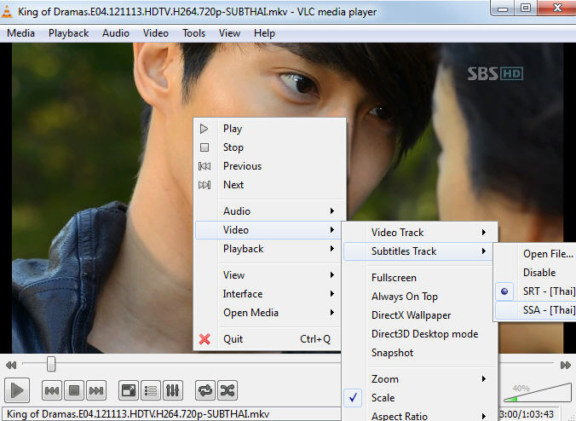Toggle the Scale checkmark option
Viewport: 576px width, 421px height.
pyautogui.click(x=421, y=398)
